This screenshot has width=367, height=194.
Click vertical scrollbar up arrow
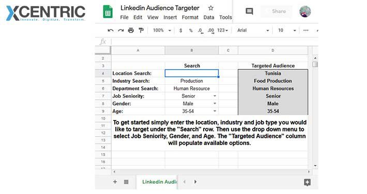[x=315, y=58]
